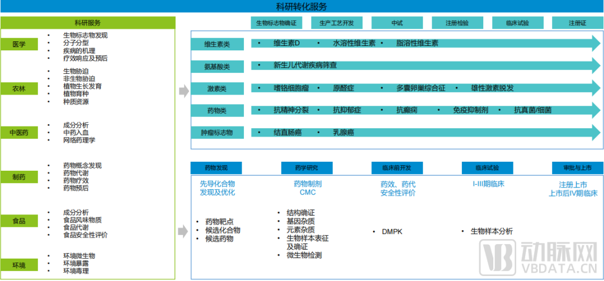Click the 结构确证 bullet
This screenshot has height=281, width=604.
click(301, 213)
